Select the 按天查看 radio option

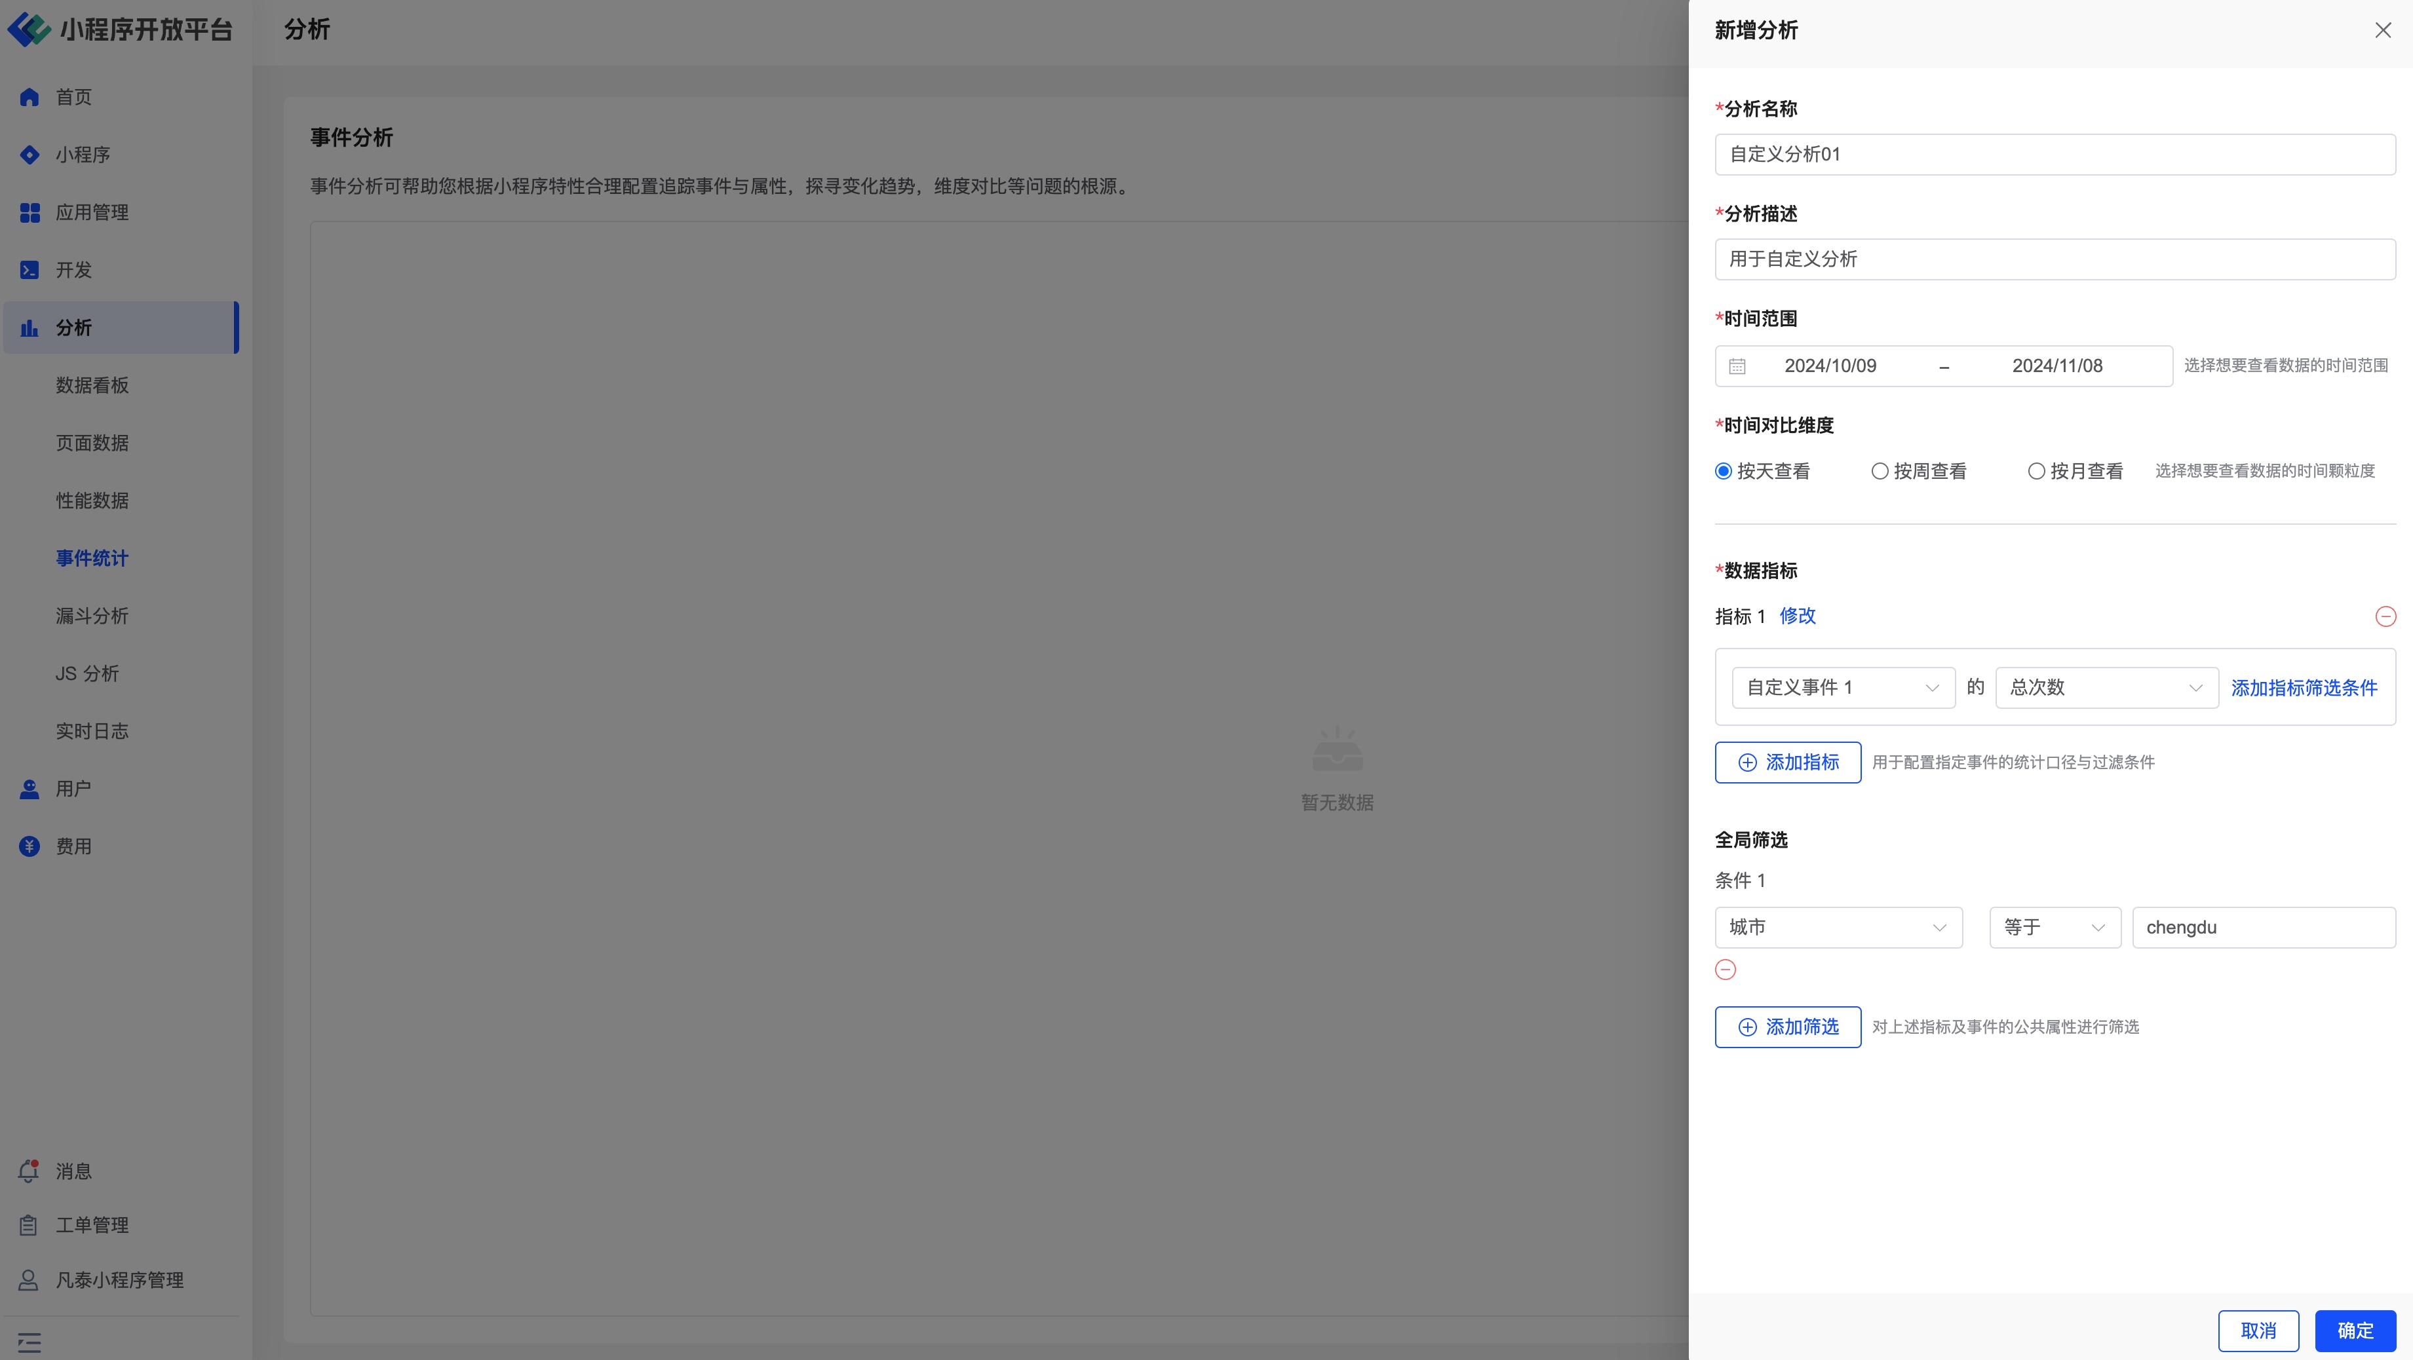coord(1724,471)
